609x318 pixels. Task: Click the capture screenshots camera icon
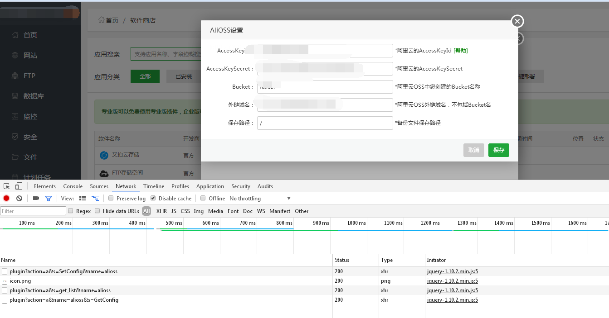click(x=36, y=198)
